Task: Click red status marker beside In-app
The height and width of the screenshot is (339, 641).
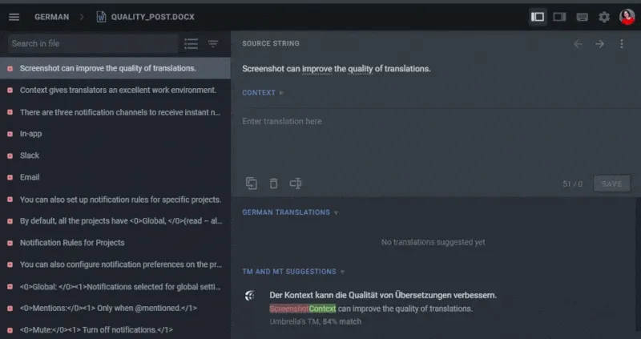Action: coord(10,134)
